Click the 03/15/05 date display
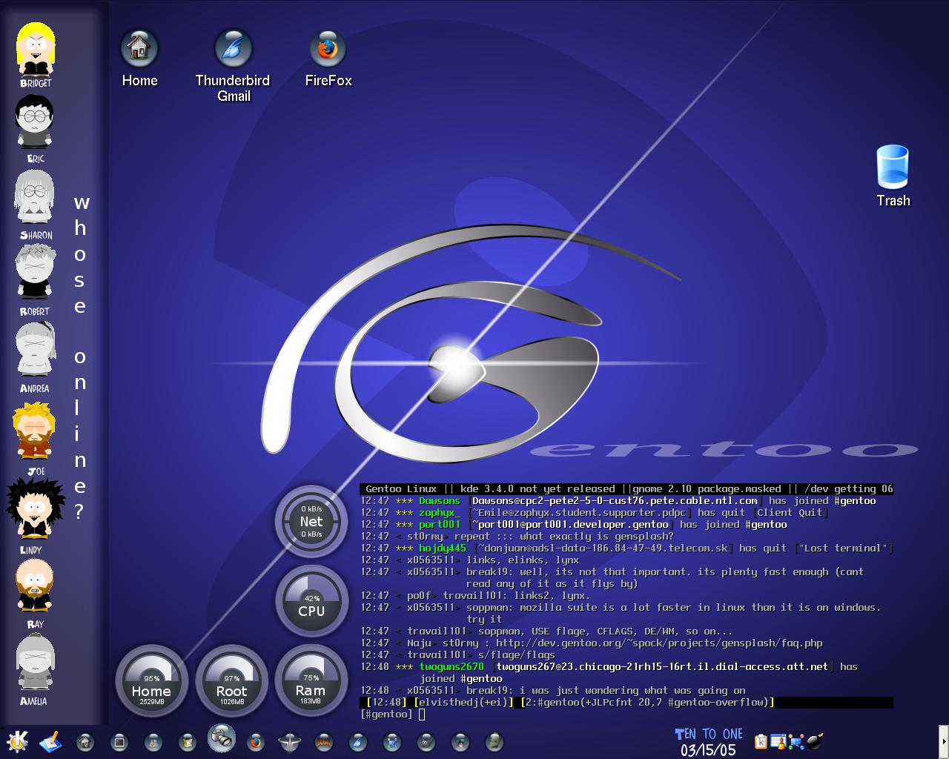Screen dimensions: 949x759 (708, 749)
